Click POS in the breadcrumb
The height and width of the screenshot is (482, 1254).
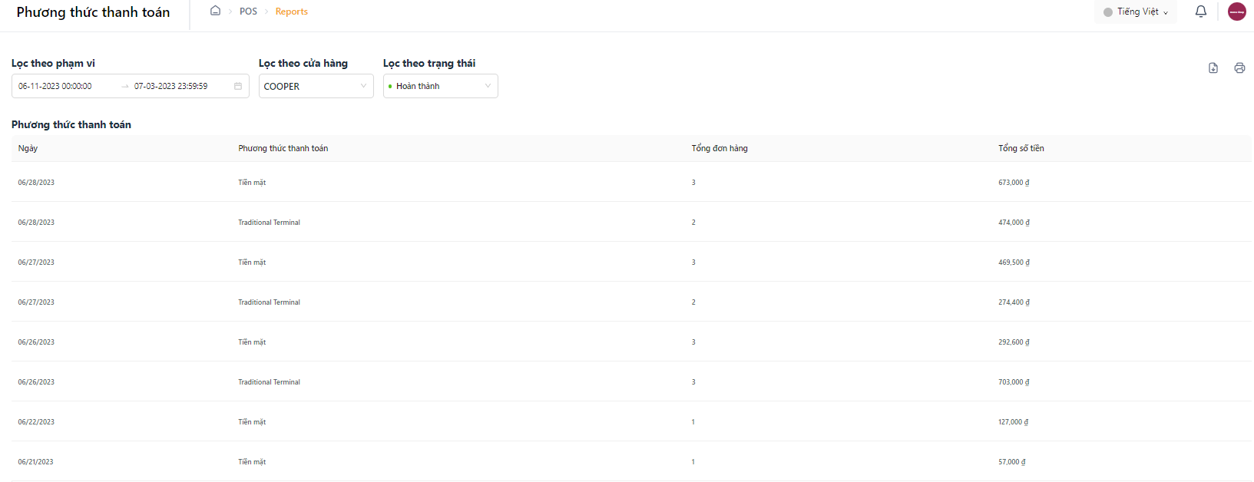coord(248,12)
